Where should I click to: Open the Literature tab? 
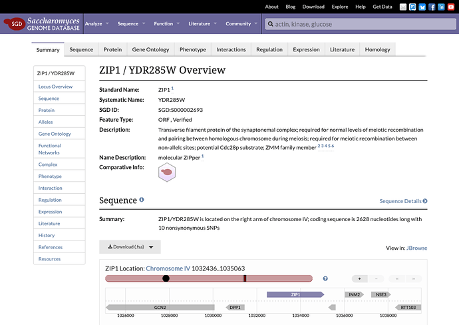(342, 49)
